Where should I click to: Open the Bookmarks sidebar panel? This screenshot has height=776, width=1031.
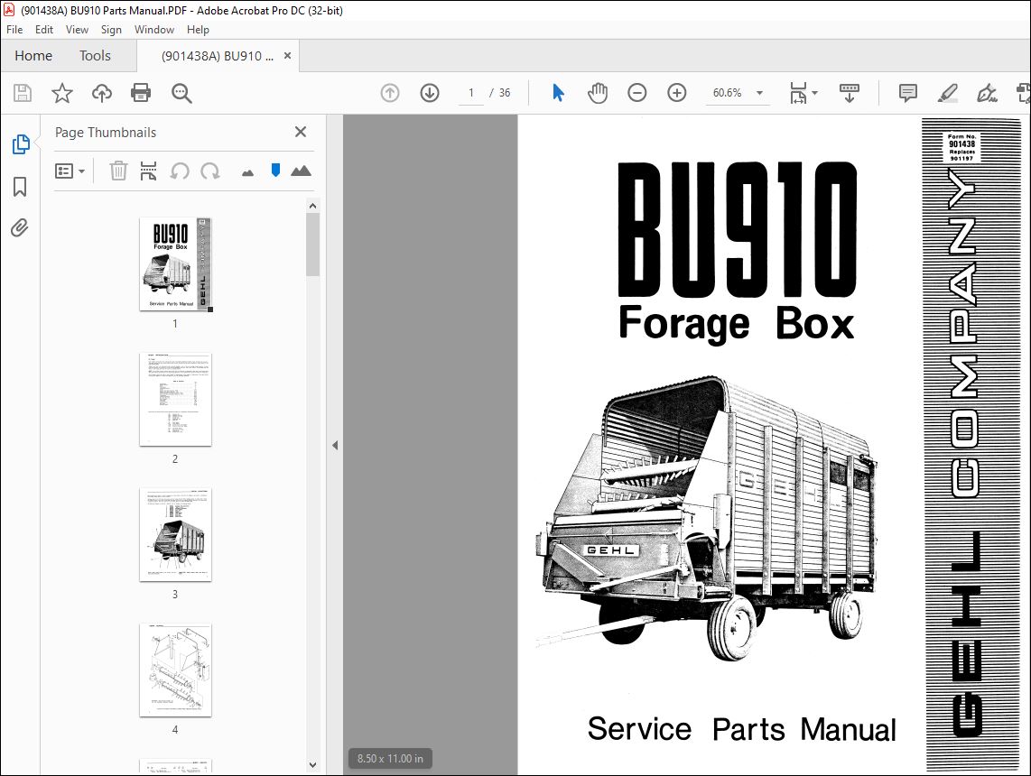tap(20, 187)
